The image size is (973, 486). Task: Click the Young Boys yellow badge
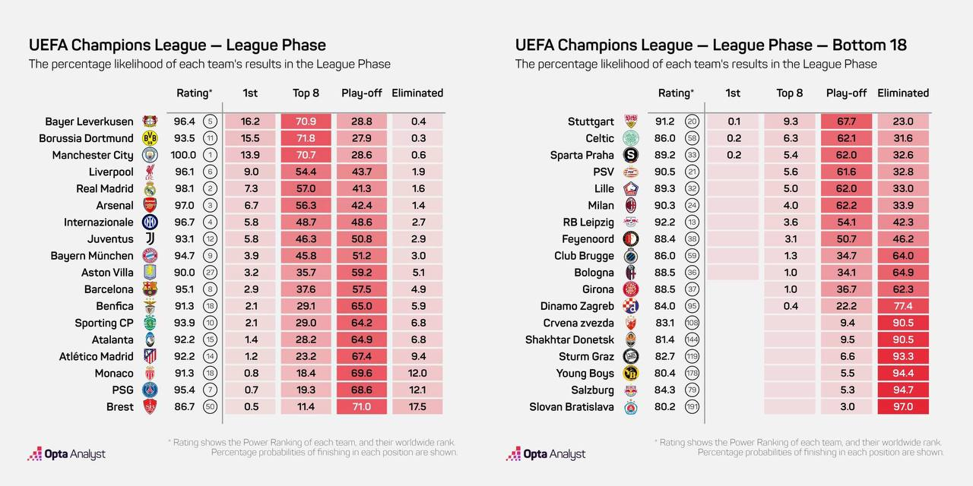coord(630,373)
